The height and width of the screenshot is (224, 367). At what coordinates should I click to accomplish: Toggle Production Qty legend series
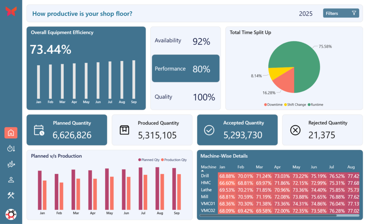[174, 160]
